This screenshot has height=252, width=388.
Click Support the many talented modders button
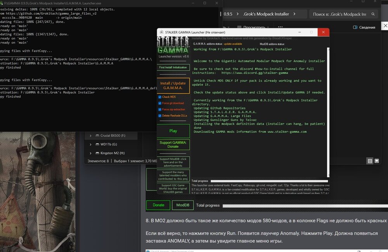point(173,176)
